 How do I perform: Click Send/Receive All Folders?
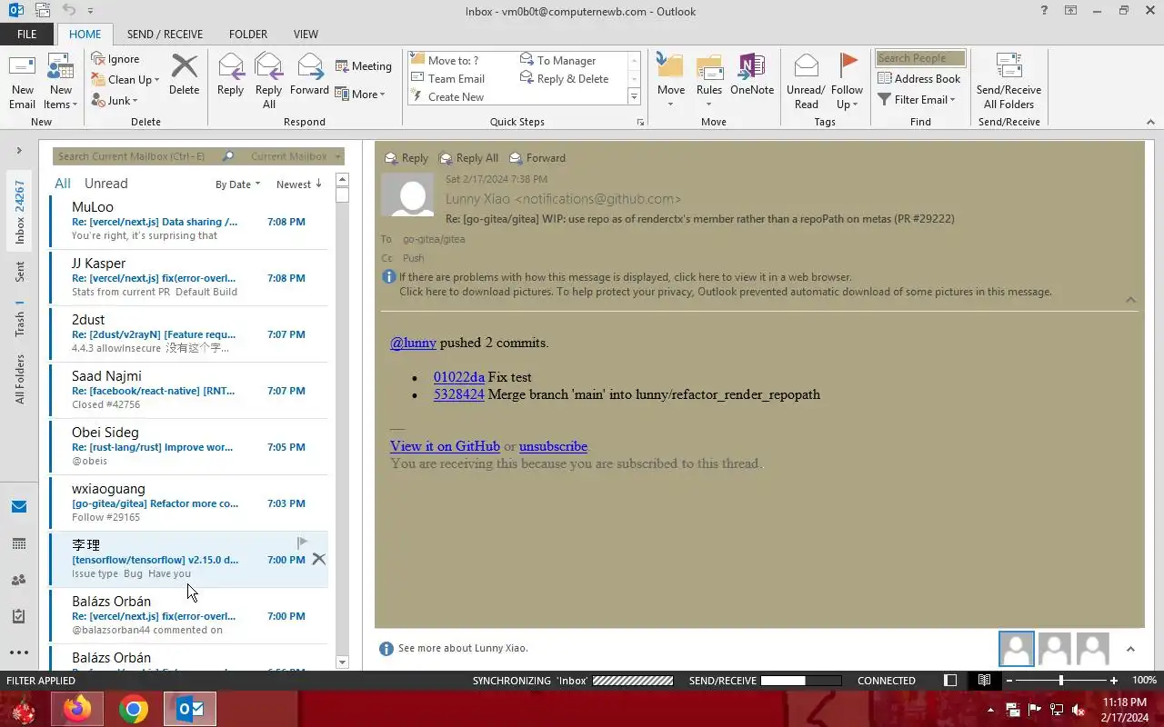click(x=1008, y=81)
